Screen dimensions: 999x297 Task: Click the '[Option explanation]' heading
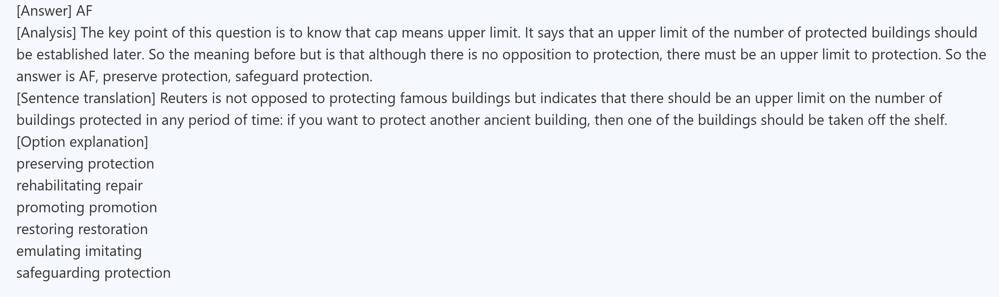coord(82,142)
